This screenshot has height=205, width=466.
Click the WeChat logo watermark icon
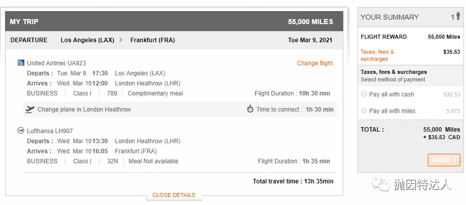381,184
